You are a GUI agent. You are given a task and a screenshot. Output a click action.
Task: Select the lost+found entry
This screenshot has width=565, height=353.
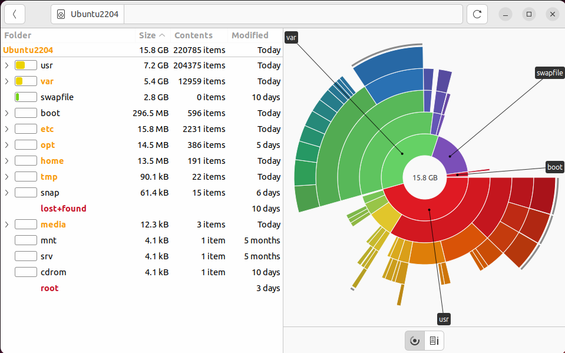click(64, 209)
